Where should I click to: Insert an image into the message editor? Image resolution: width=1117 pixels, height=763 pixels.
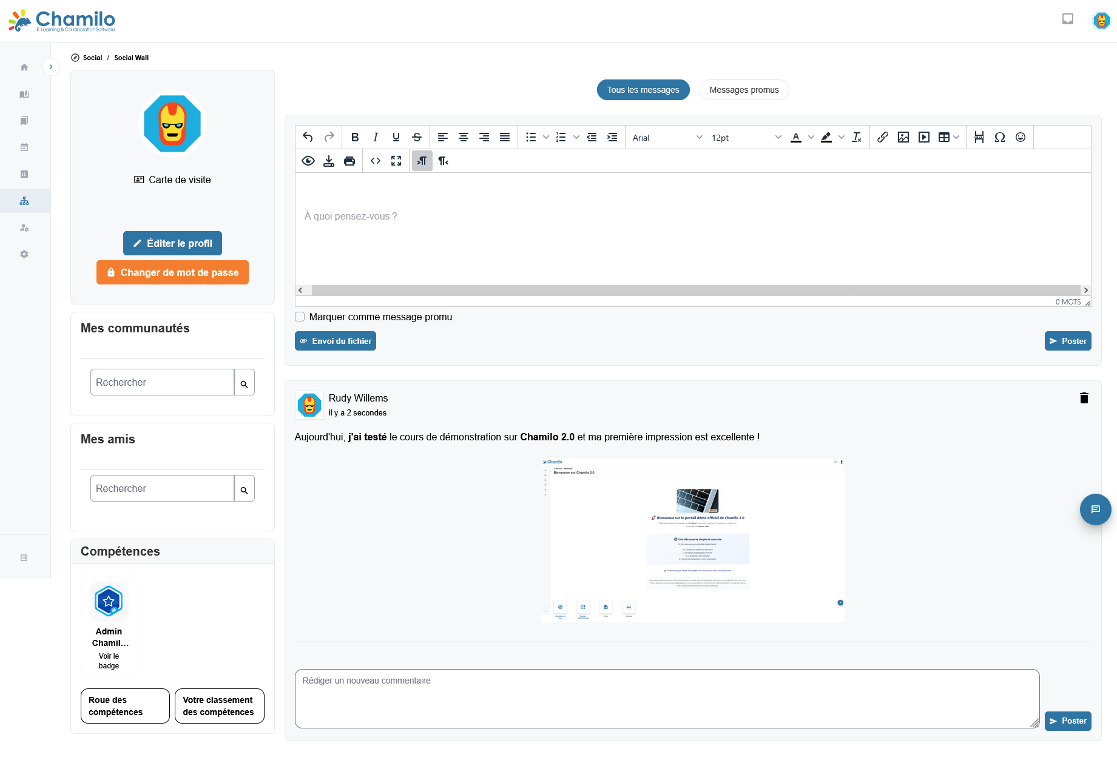coord(903,137)
